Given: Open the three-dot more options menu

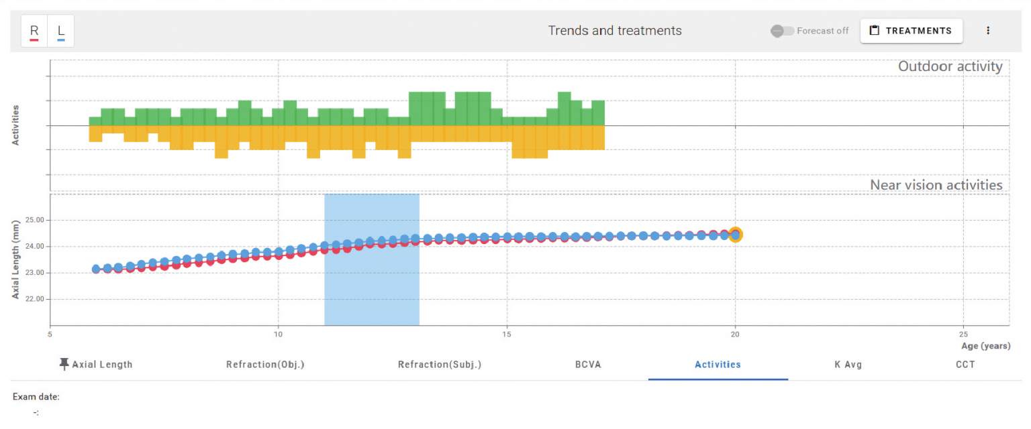Looking at the screenshot, I should click(987, 31).
